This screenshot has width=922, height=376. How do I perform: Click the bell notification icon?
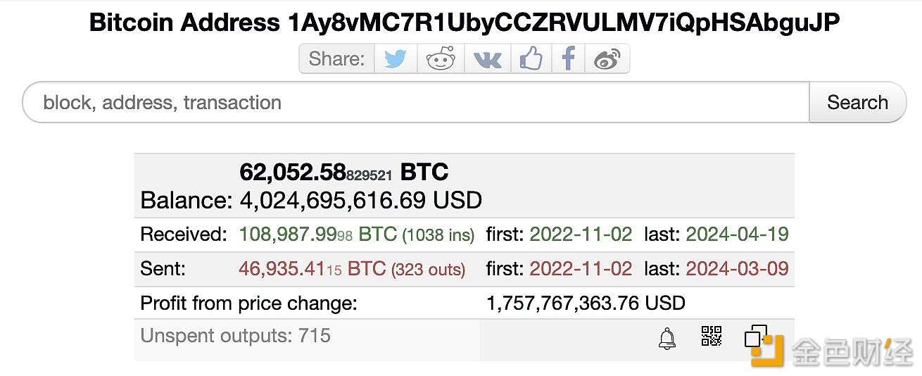[x=667, y=339]
